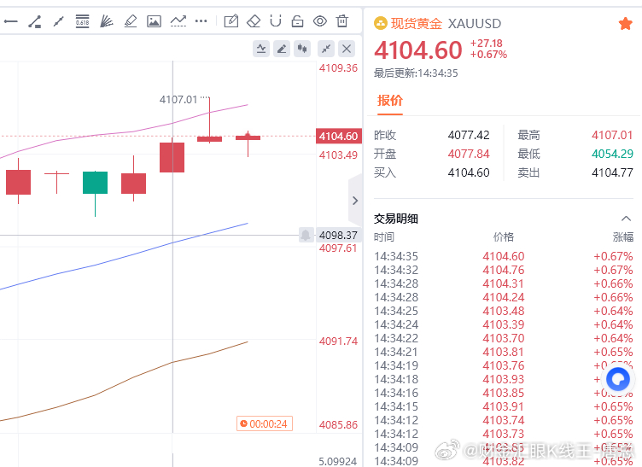The image size is (642, 467).
Task: Select the eraser tool
Action: point(254,21)
